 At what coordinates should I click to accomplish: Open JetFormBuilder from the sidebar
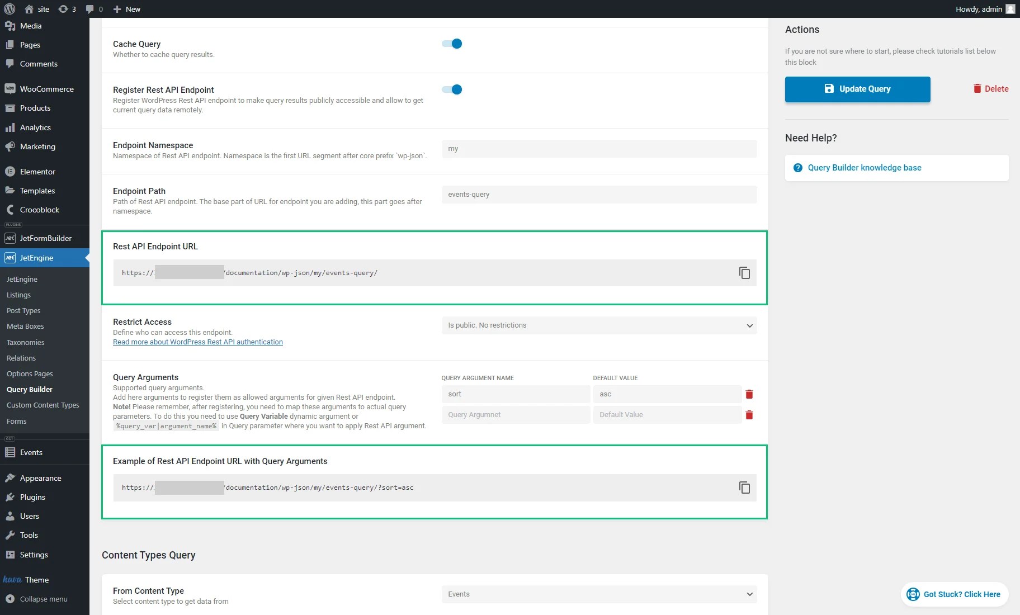[x=45, y=238]
